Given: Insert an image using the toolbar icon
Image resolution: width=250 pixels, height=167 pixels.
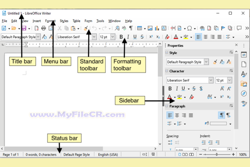Looking at the screenshot, I should [150, 28].
